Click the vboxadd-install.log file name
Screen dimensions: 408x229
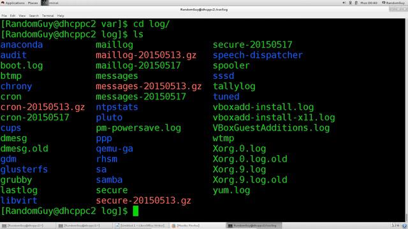coord(263,108)
